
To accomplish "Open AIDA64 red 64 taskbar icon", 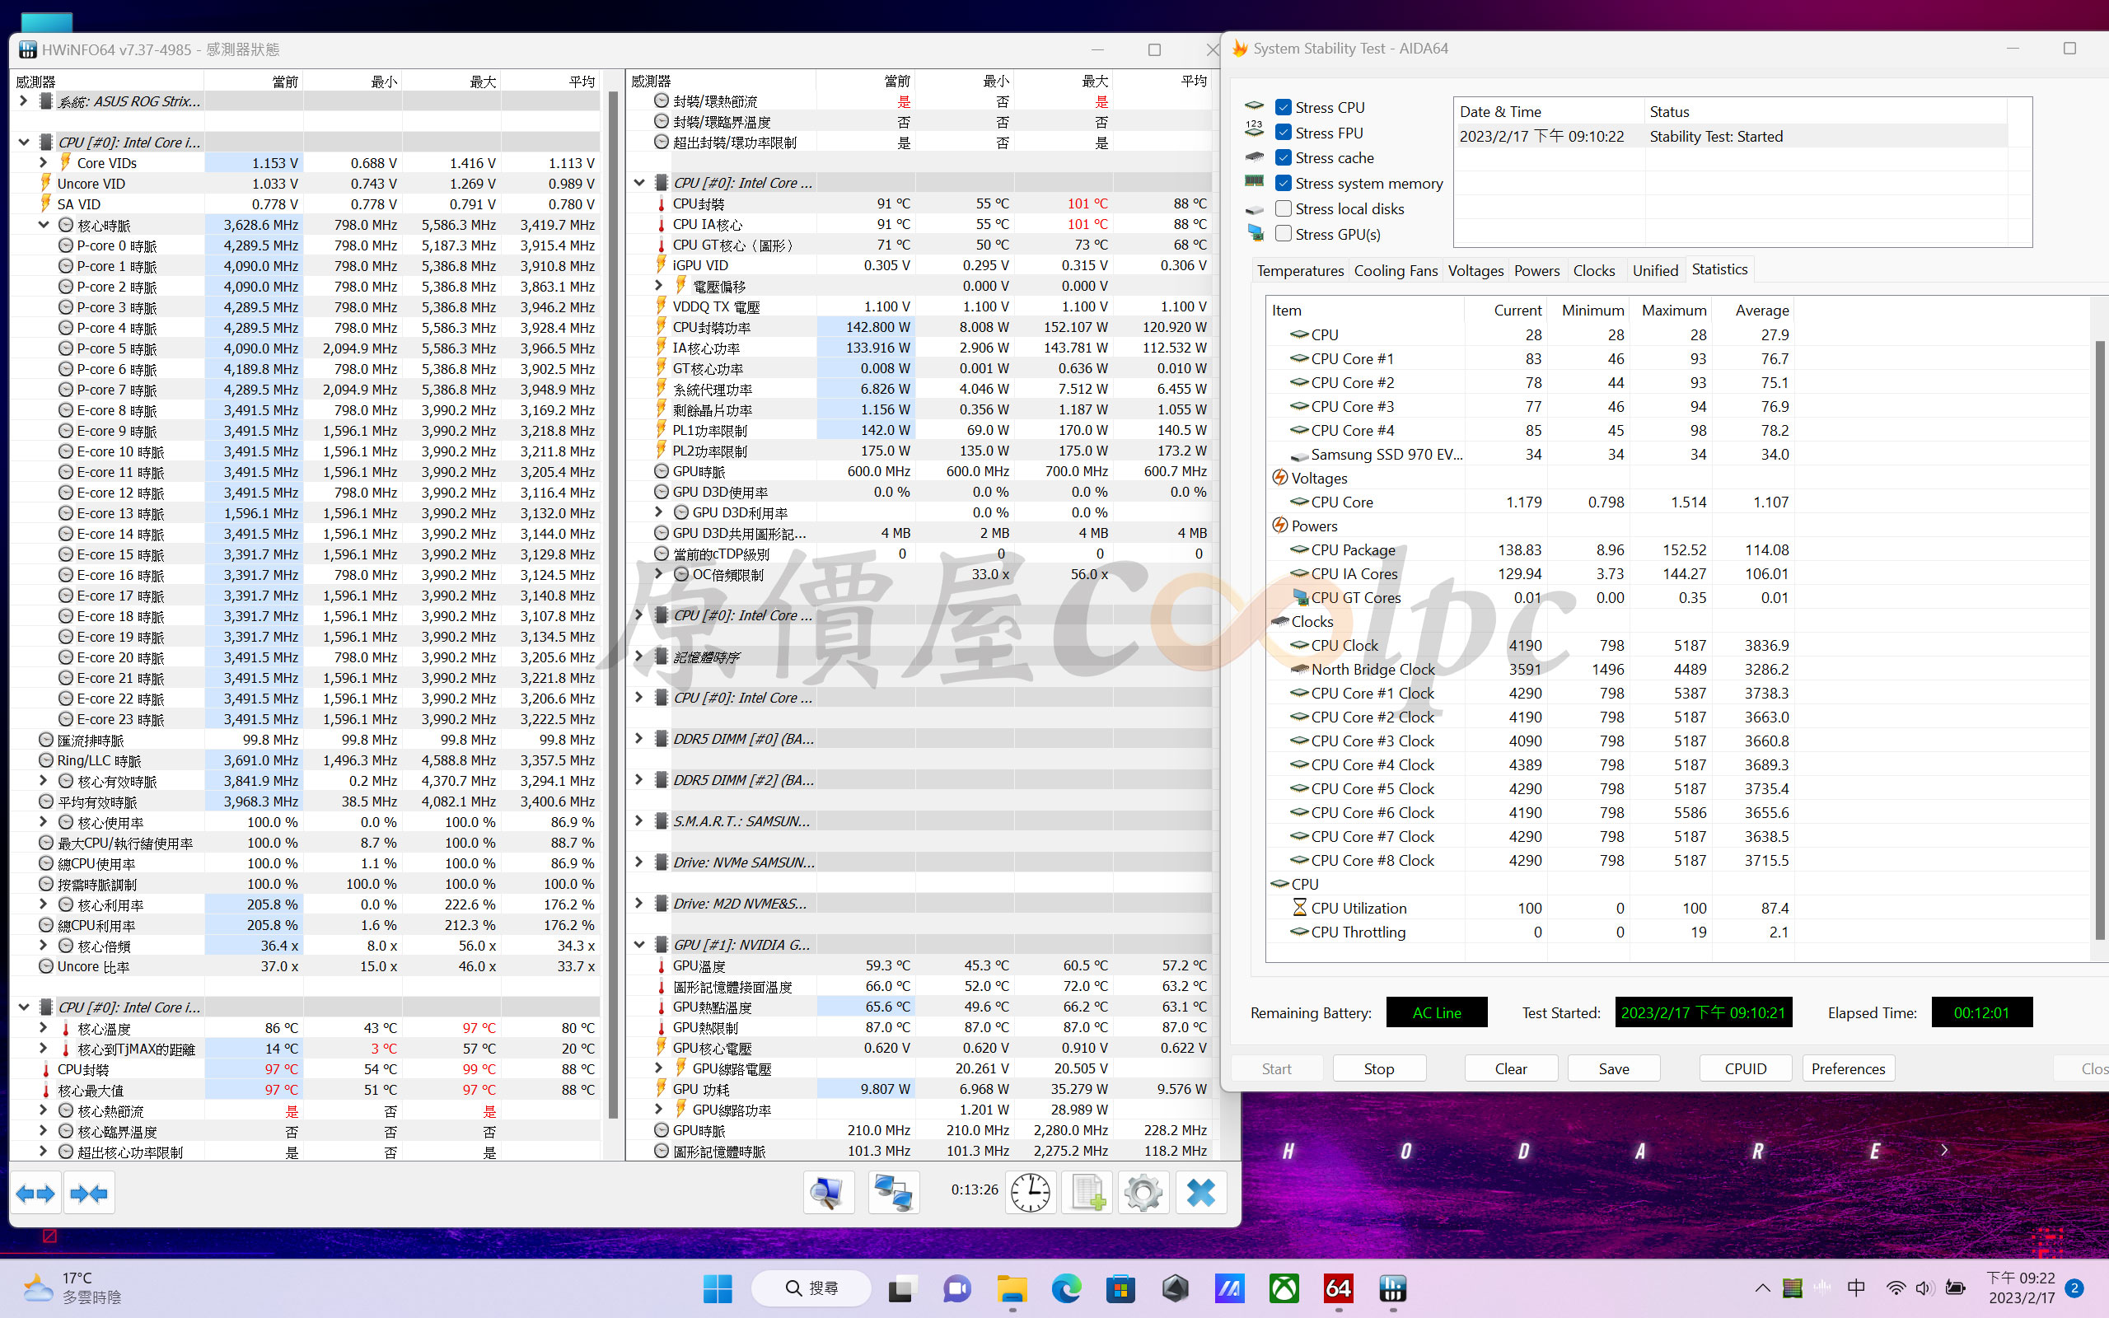I will click(1339, 1288).
